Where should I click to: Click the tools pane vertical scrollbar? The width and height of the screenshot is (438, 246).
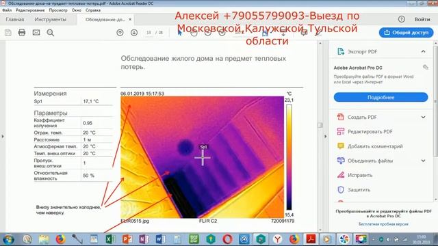(435, 100)
